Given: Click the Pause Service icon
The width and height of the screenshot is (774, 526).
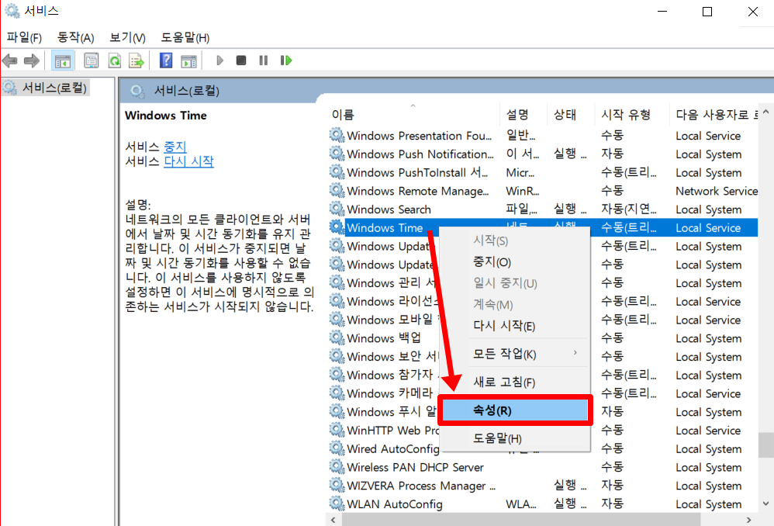Looking at the screenshot, I should 263,61.
